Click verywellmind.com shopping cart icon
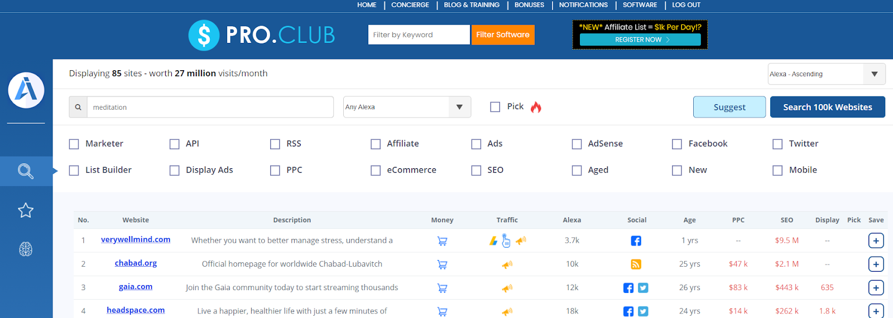Viewport: 893px width, 318px height. click(x=442, y=241)
